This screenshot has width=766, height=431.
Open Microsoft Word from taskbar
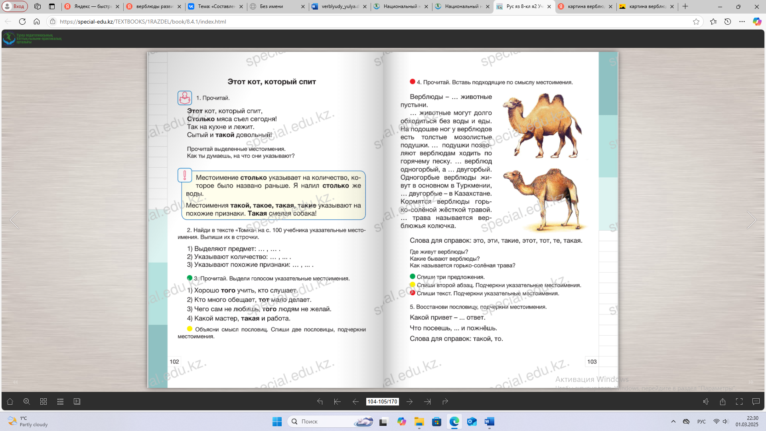point(489,421)
